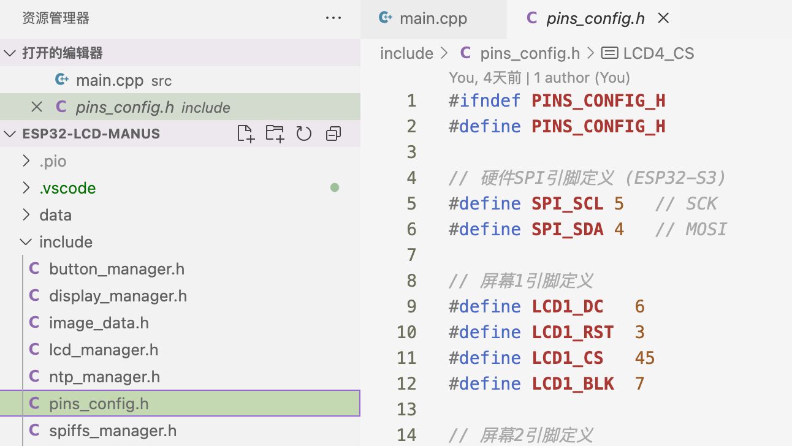Click the C file icon next to image_data.h
The height and width of the screenshot is (446, 792).
pyautogui.click(x=34, y=322)
